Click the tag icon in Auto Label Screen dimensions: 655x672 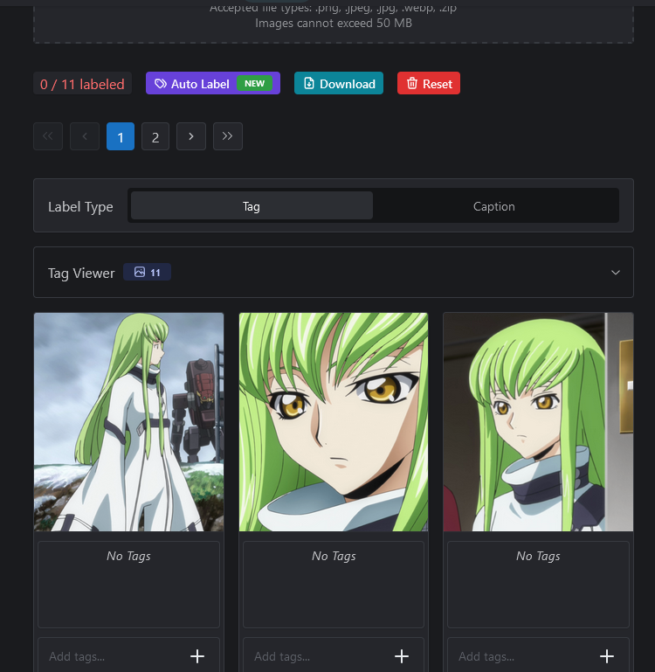click(x=161, y=84)
